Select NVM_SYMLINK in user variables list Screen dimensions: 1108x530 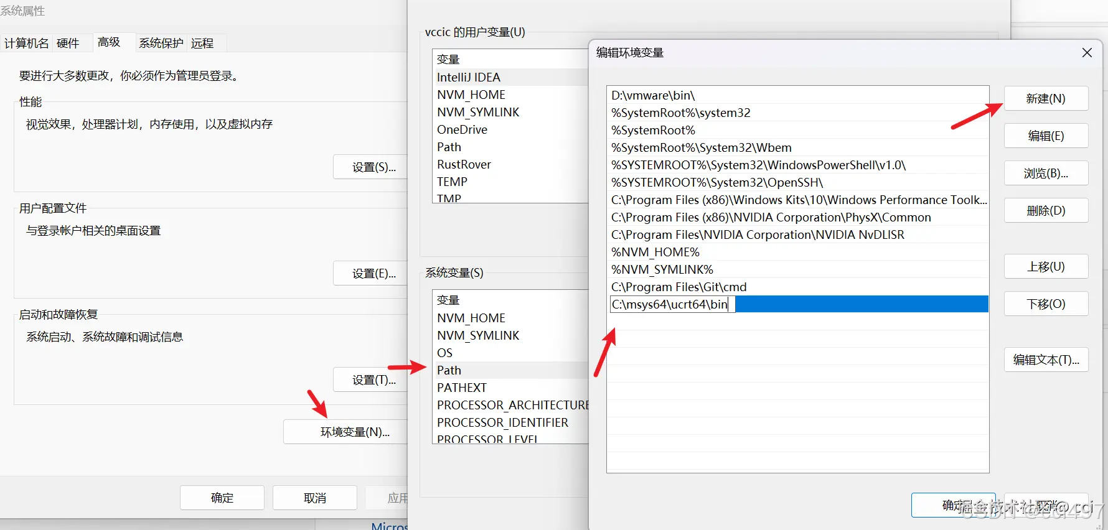(x=510, y=112)
